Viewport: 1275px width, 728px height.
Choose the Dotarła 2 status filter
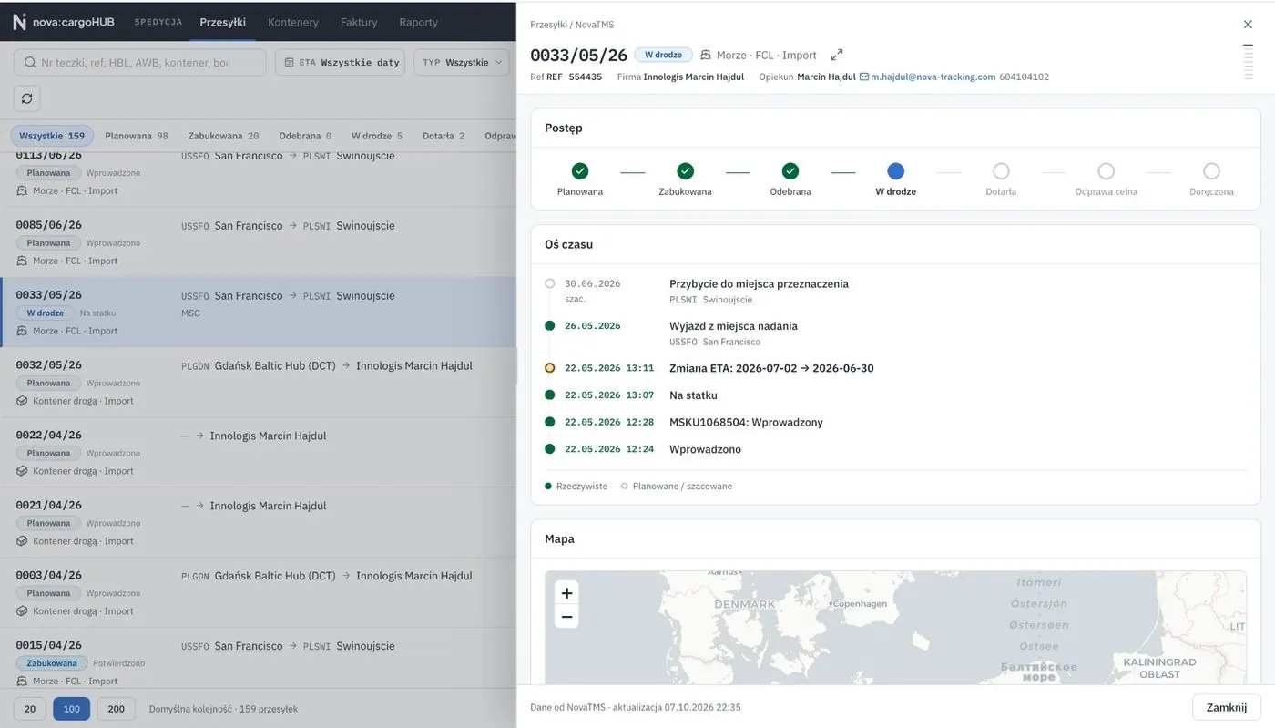coord(444,136)
